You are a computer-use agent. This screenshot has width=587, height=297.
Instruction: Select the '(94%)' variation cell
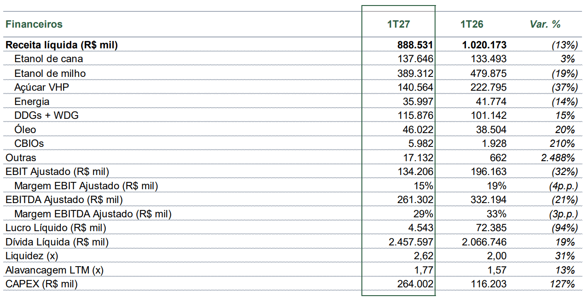[564, 228]
